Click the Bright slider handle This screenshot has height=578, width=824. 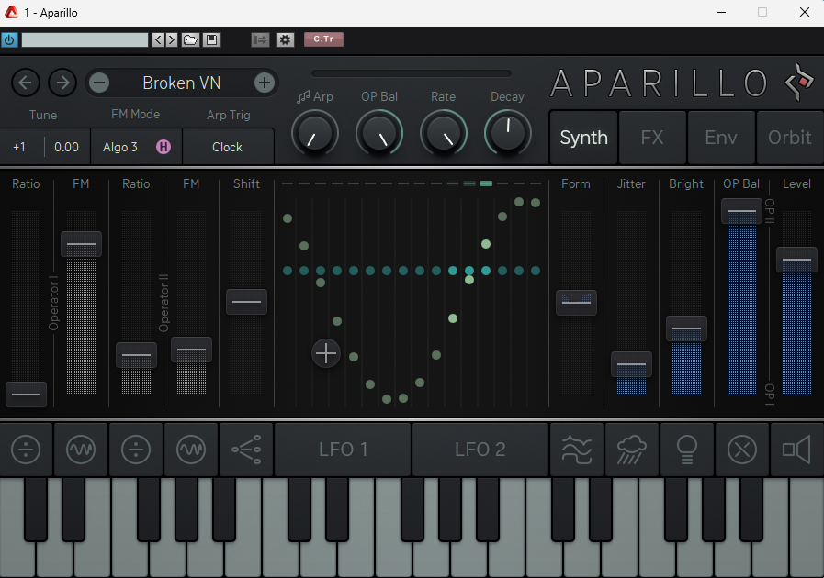click(x=686, y=328)
